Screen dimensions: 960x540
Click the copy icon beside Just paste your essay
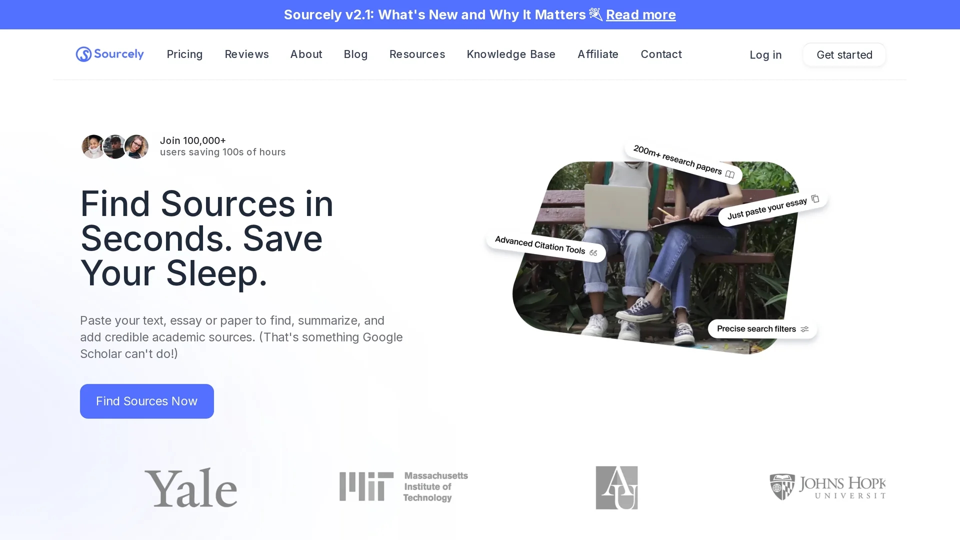click(815, 198)
